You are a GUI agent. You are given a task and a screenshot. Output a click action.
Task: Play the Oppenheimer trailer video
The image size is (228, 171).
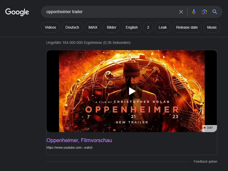point(132,91)
